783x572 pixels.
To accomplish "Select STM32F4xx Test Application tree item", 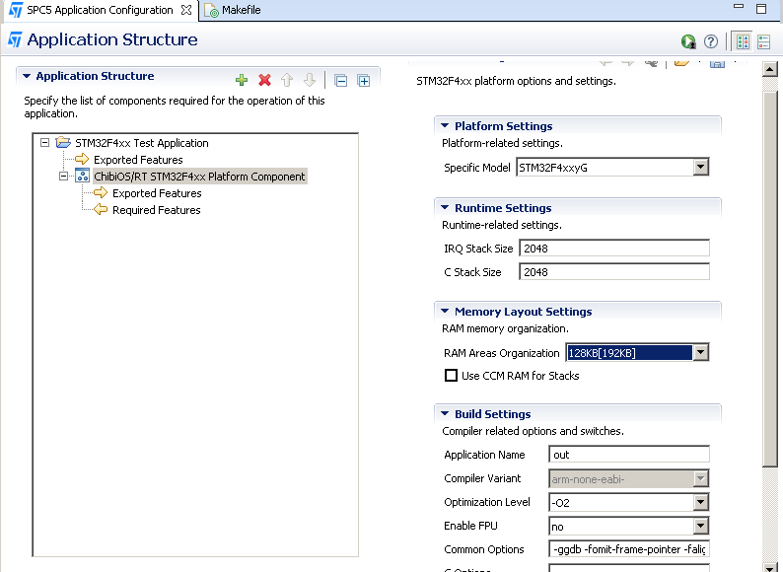I will click(142, 143).
